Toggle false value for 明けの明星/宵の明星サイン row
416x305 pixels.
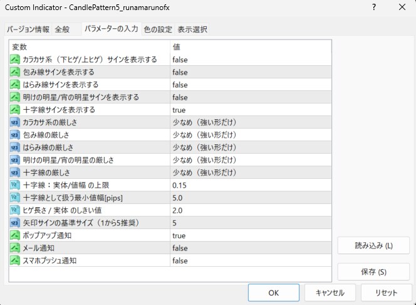pos(251,97)
